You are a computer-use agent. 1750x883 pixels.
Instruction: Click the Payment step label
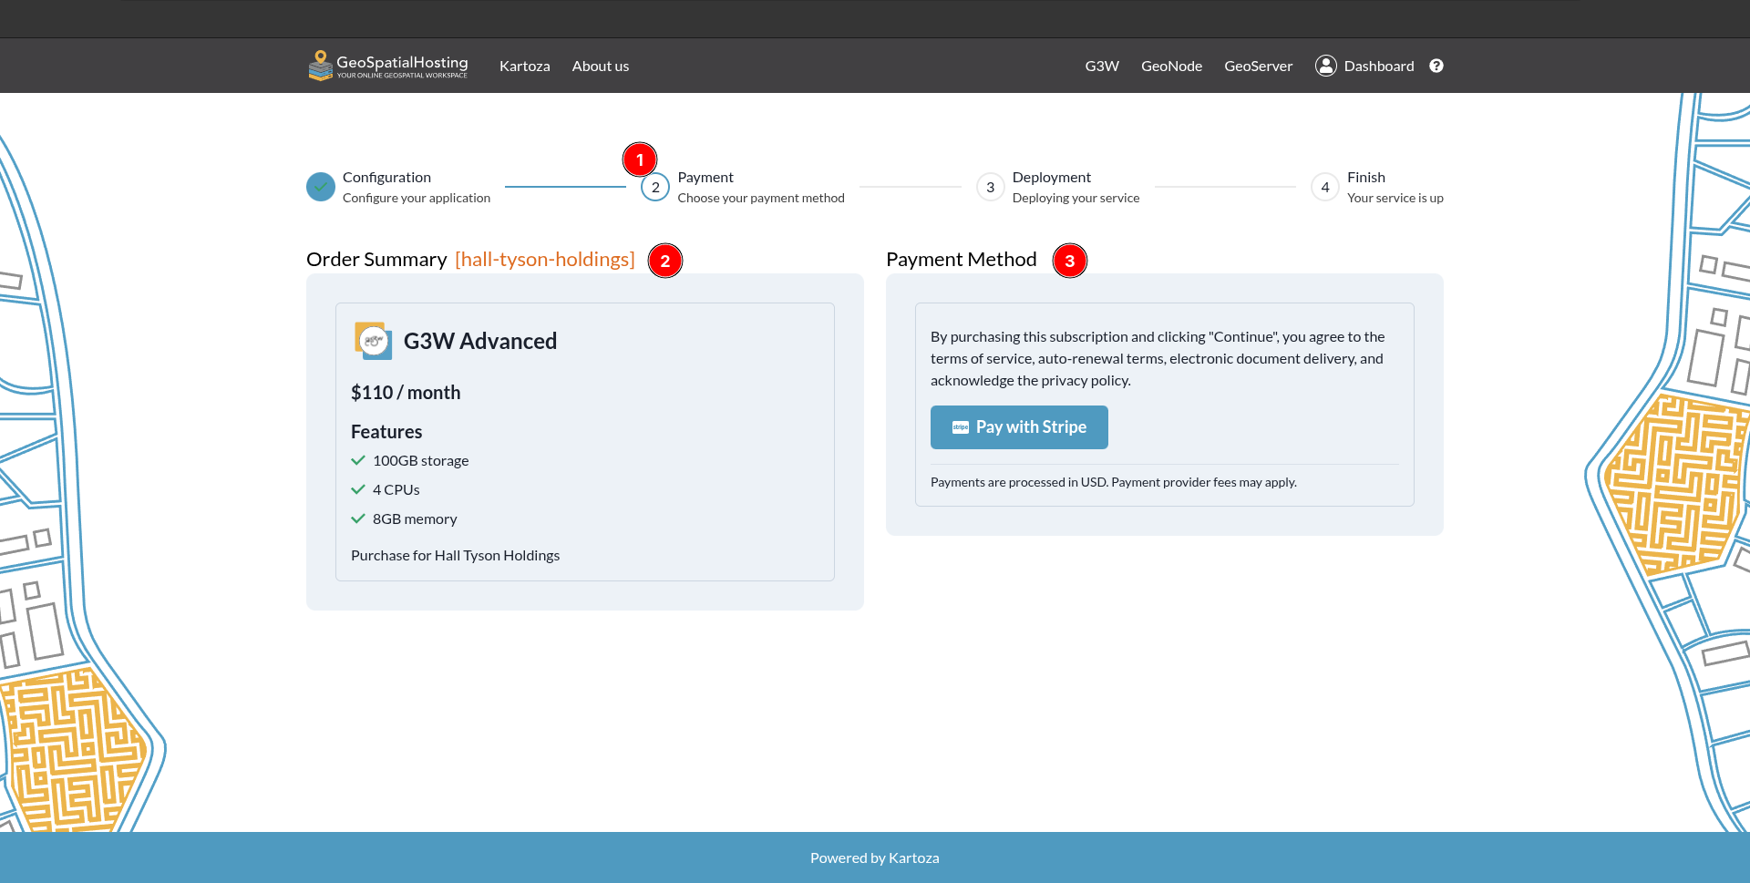tap(705, 177)
